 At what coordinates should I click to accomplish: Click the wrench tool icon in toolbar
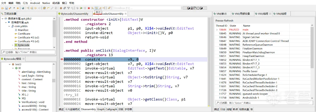click(x=10, y=8)
